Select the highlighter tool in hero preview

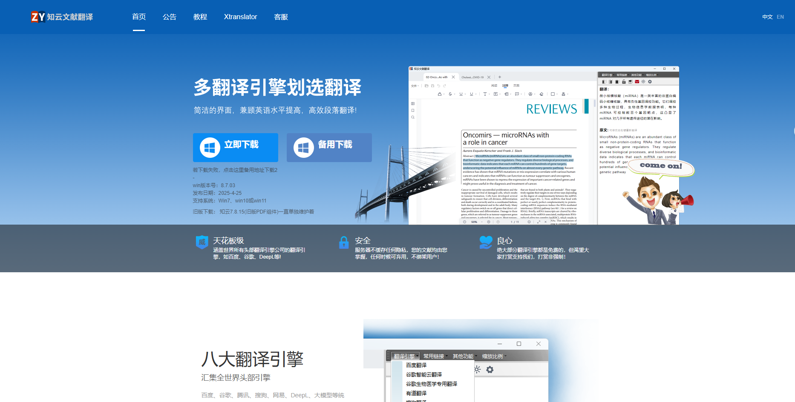coord(440,94)
